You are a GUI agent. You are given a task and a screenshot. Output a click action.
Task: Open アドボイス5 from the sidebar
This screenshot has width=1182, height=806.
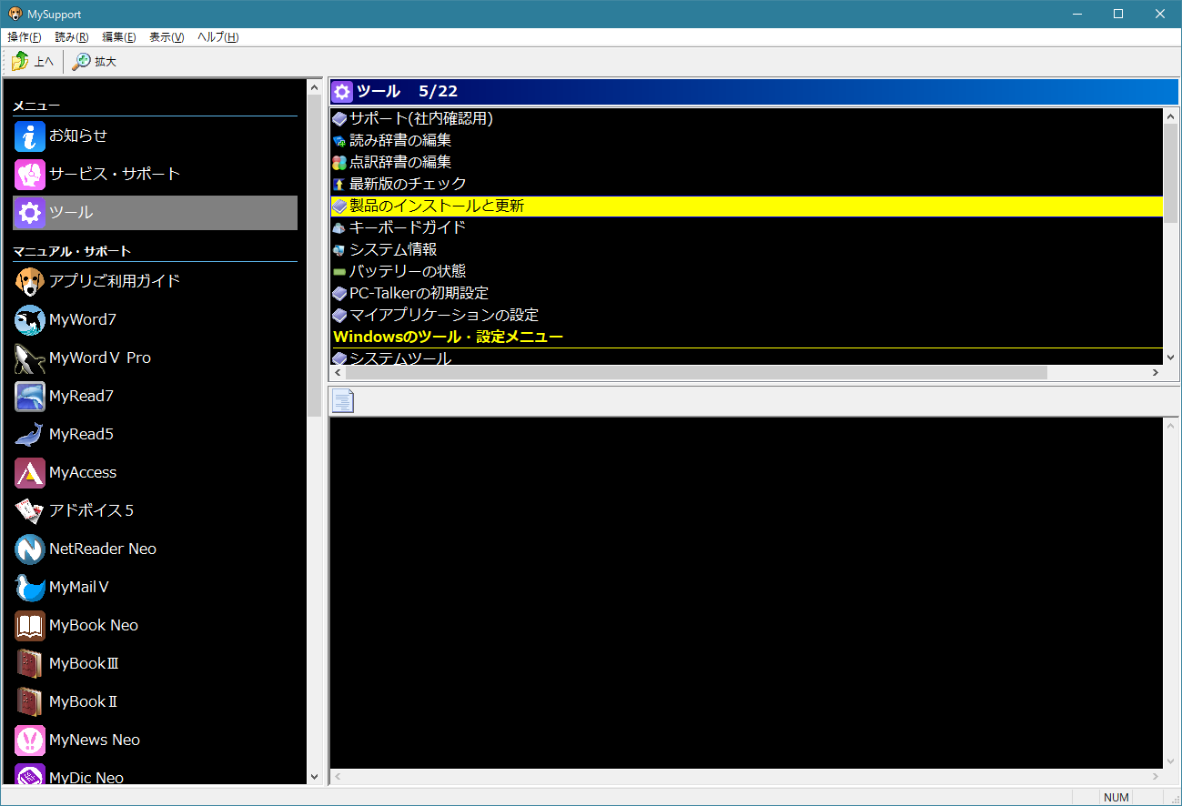click(90, 510)
